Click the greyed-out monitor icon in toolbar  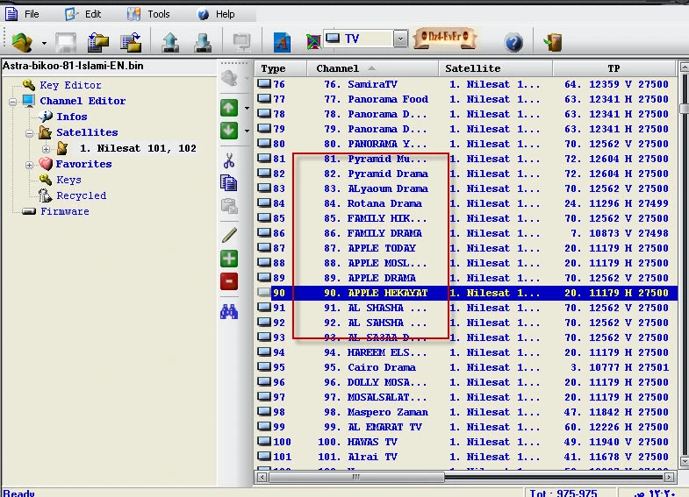241,43
